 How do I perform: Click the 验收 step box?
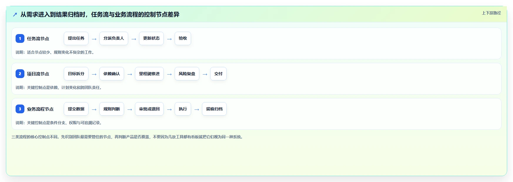tap(183, 38)
